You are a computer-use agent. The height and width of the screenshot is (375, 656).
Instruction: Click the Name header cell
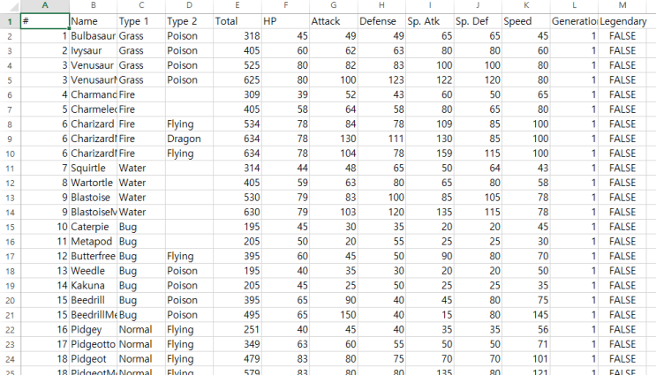[93, 20]
